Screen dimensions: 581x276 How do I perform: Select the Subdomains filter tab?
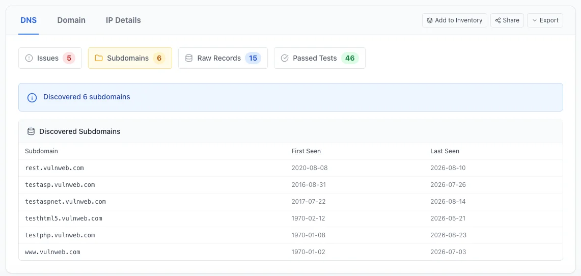(130, 58)
